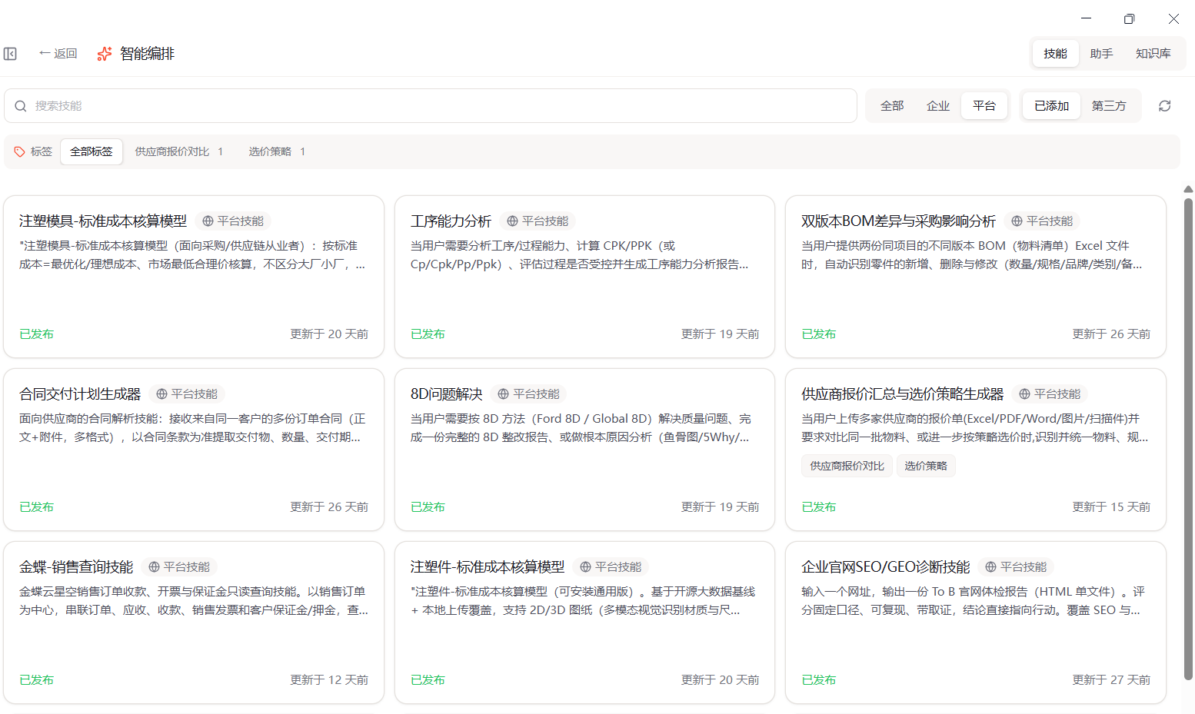Open the 合同交付计划生成器 skill card

(194, 450)
